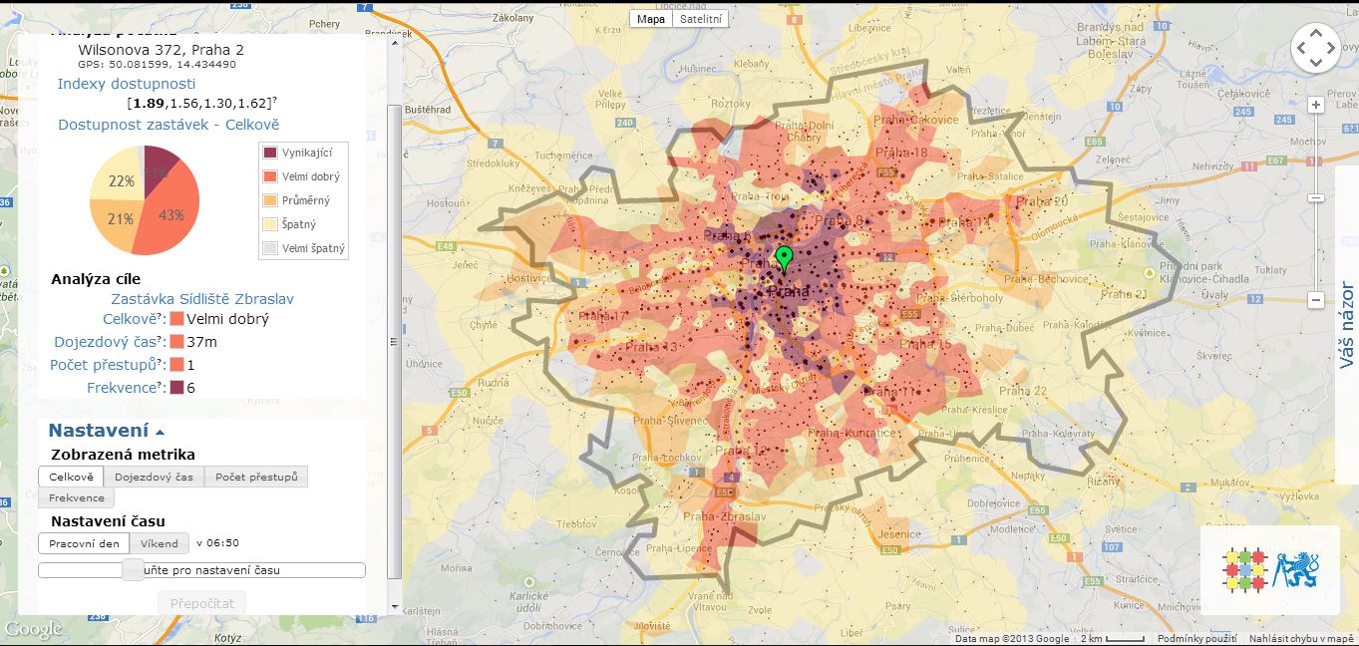The width and height of the screenshot is (1359, 646).
Task: Pan the map left with the arrow
Action: click(x=1301, y=48)
